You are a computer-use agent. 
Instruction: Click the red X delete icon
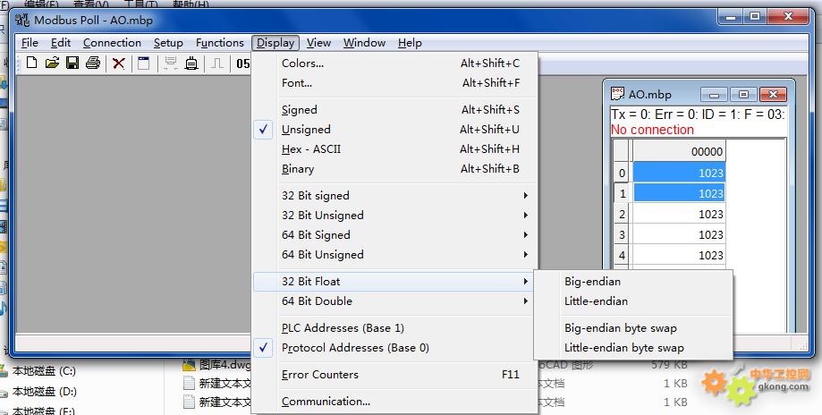point(118,64)
